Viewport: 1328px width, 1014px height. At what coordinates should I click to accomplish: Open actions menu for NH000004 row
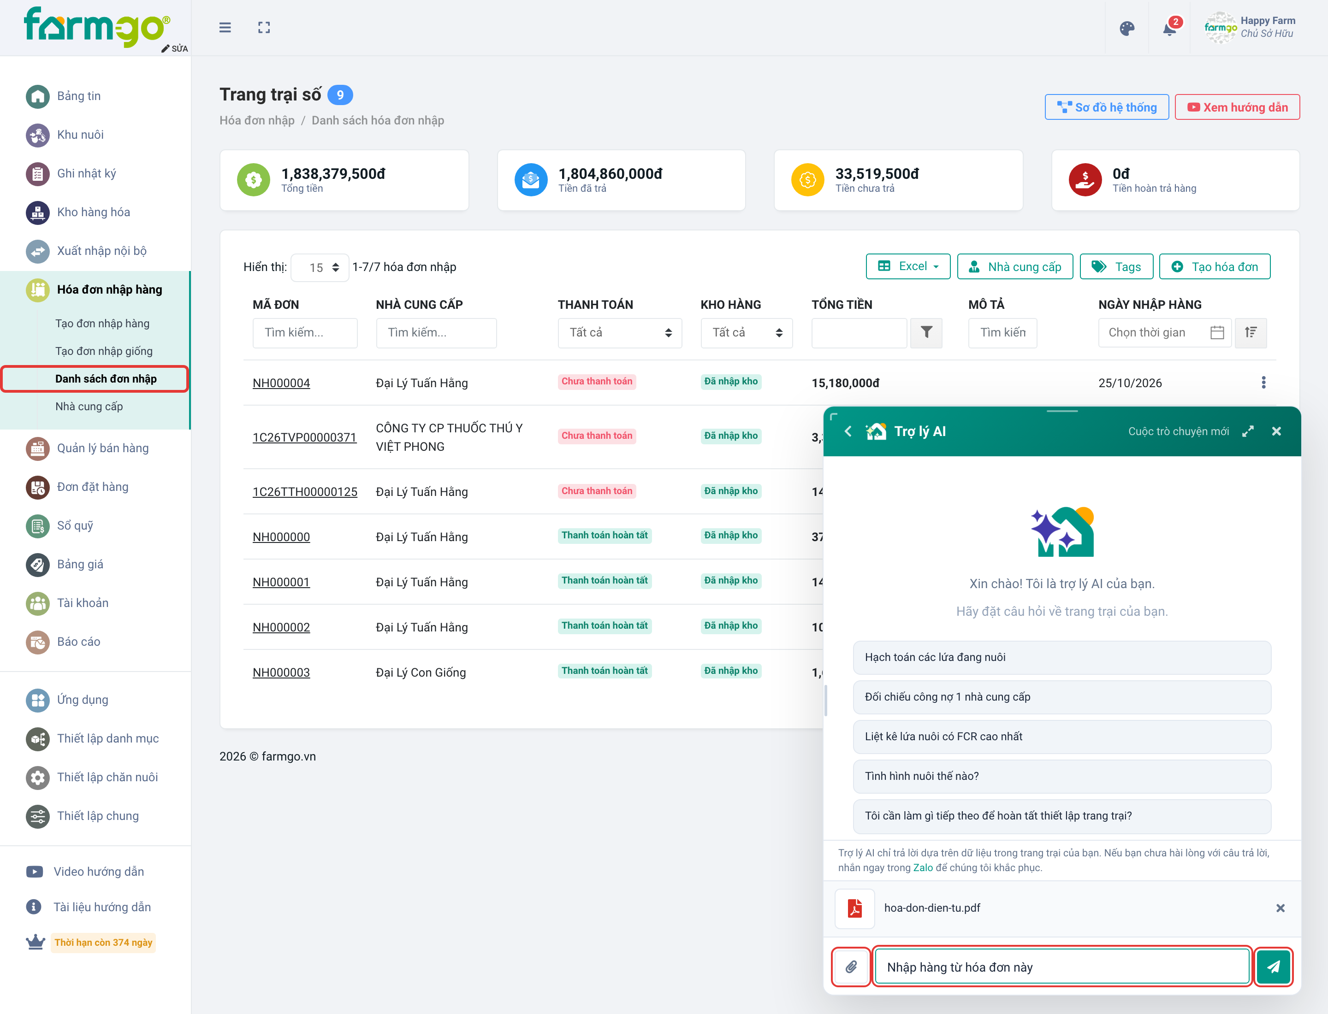click(1263, 383)
